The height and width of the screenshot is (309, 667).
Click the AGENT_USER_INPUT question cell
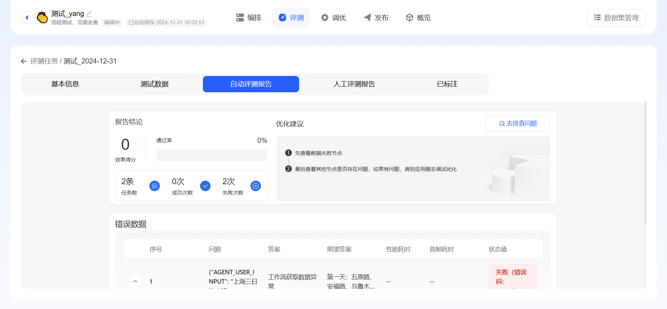[233, 278]
